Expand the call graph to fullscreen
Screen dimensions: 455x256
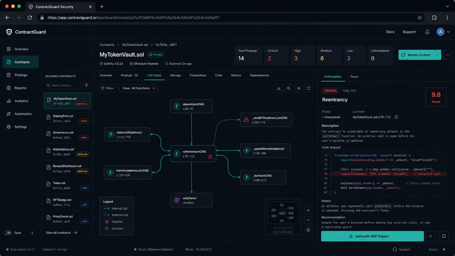coord(309,88)
